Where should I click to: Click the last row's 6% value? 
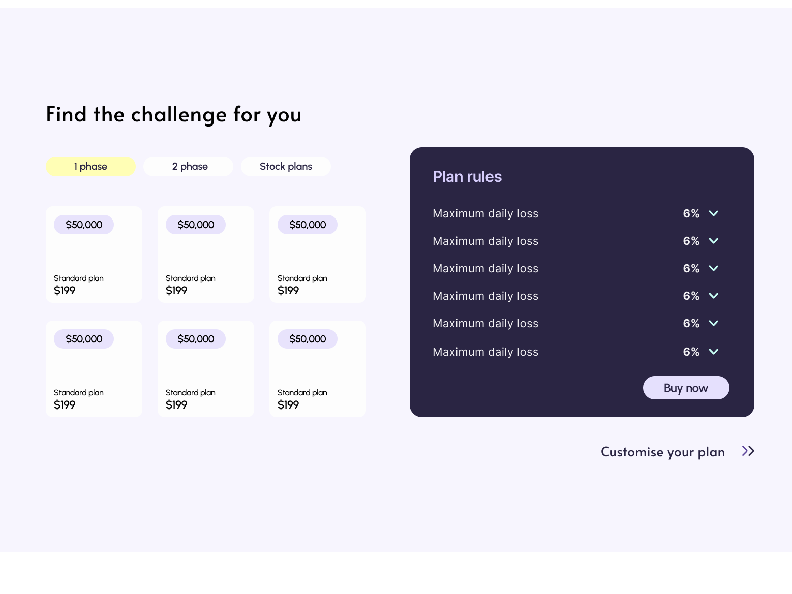point(691,352)
